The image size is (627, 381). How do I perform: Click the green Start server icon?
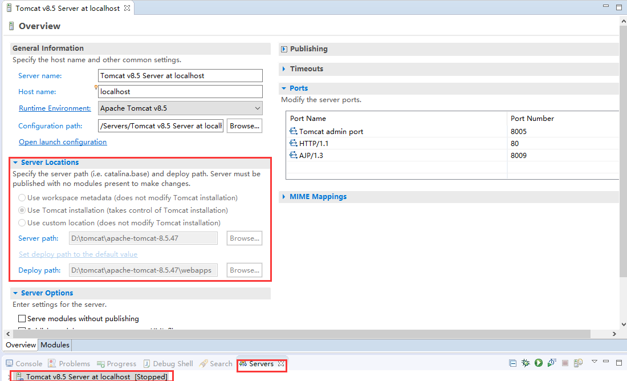[x=539, y=363]
